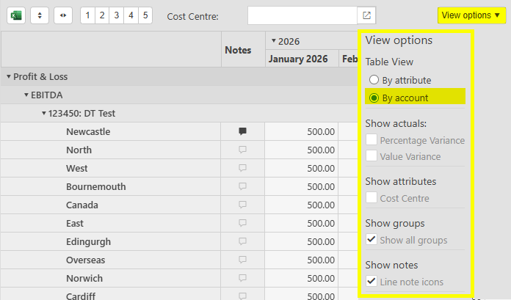Viewport: 511px width, 300px height.
Task: Click the note icon for Norwich row
Action: click(242, 279)
